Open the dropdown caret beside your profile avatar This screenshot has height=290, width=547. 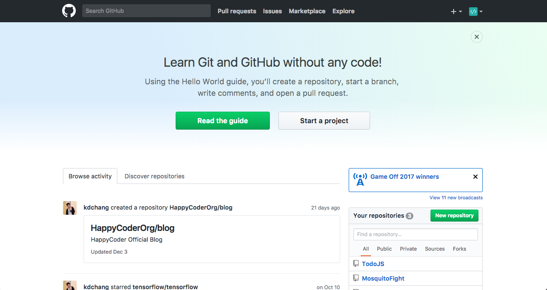tap(481, 12)
